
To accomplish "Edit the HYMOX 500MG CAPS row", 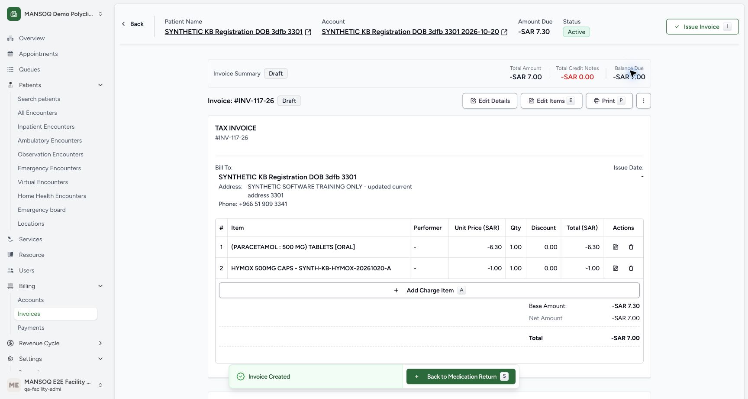I will [616, 268].
